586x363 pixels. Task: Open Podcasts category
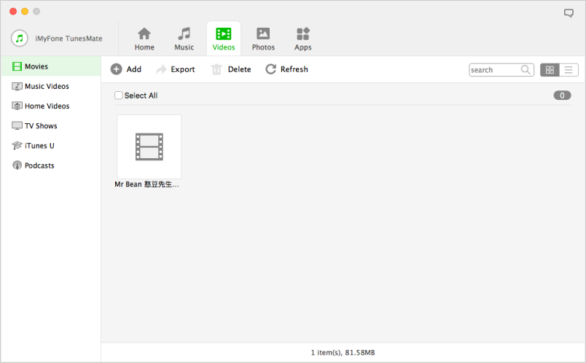tap(50, 165)
